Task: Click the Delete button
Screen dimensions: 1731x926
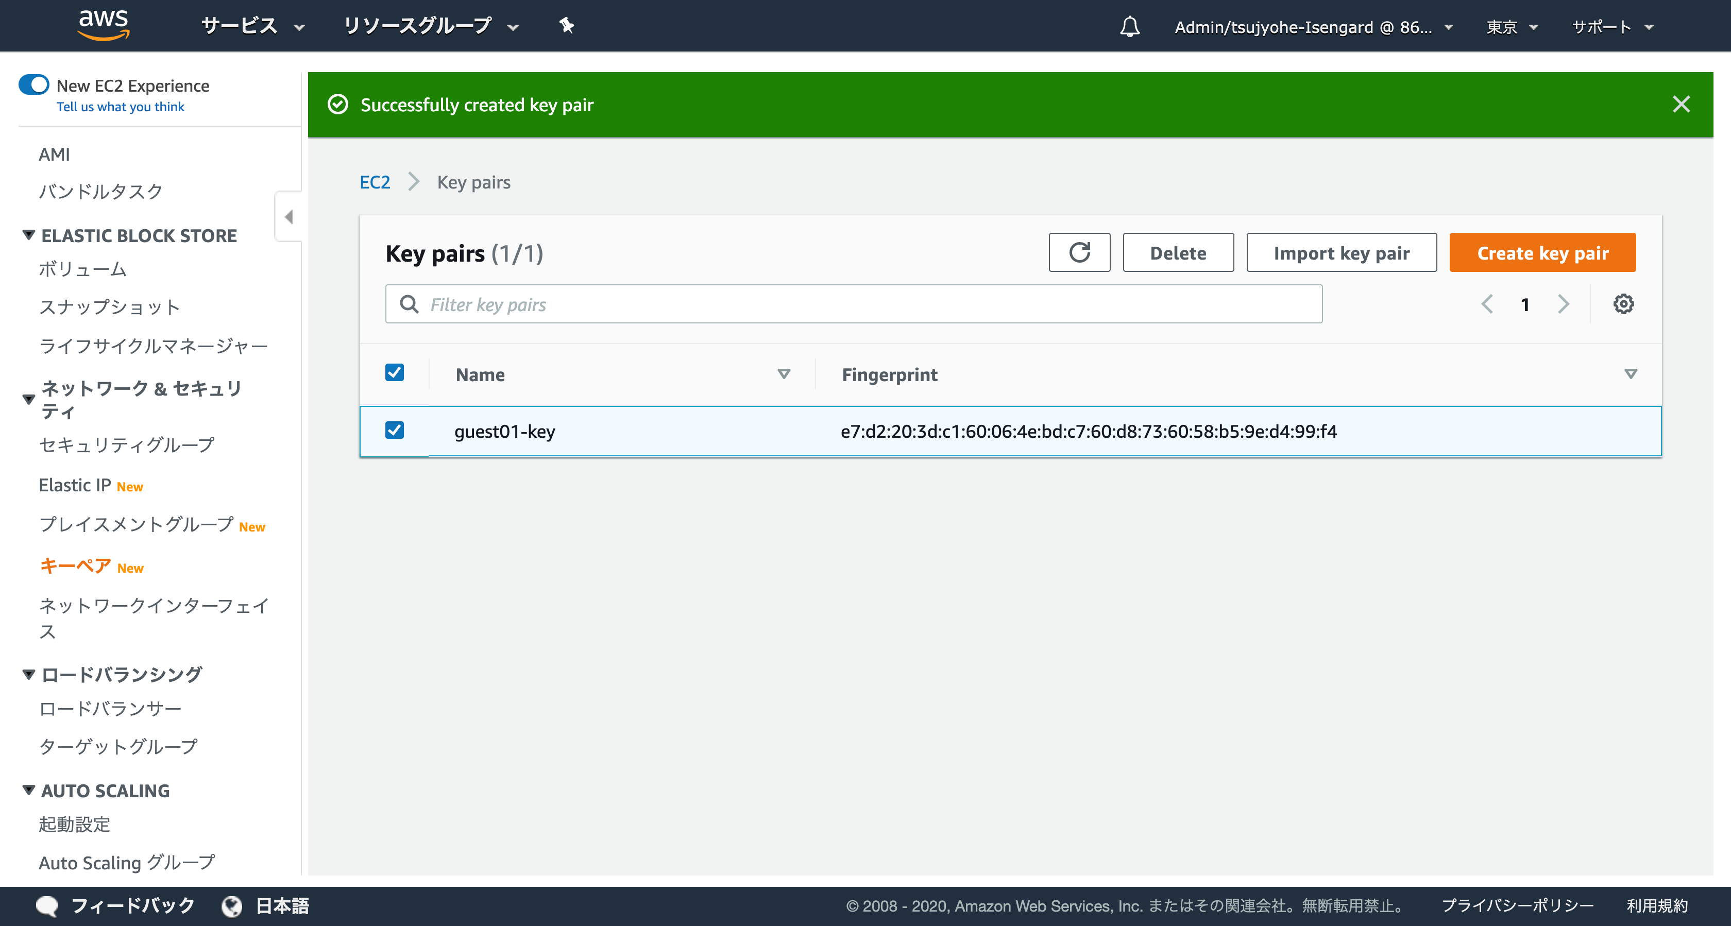Action: [1178, 253]
